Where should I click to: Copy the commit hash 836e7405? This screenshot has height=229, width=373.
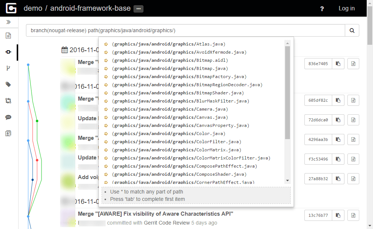(x=338, y=63)
